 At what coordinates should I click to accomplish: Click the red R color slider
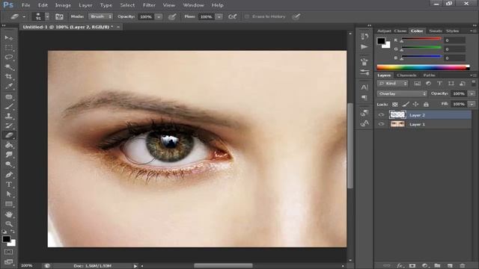(x=421, y=39)
